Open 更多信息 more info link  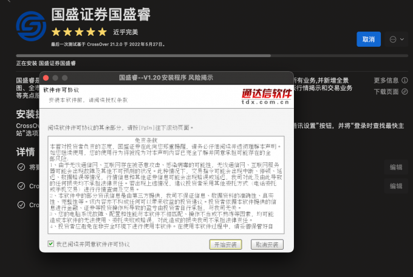(386, 80)
